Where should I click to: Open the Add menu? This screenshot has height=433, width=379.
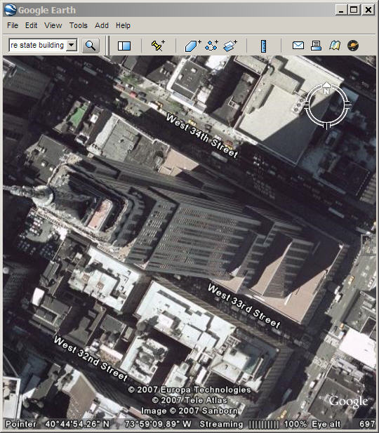click(102, 25)
